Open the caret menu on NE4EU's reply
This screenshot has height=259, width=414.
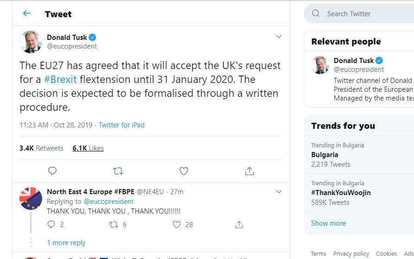[x=279, y=191]
